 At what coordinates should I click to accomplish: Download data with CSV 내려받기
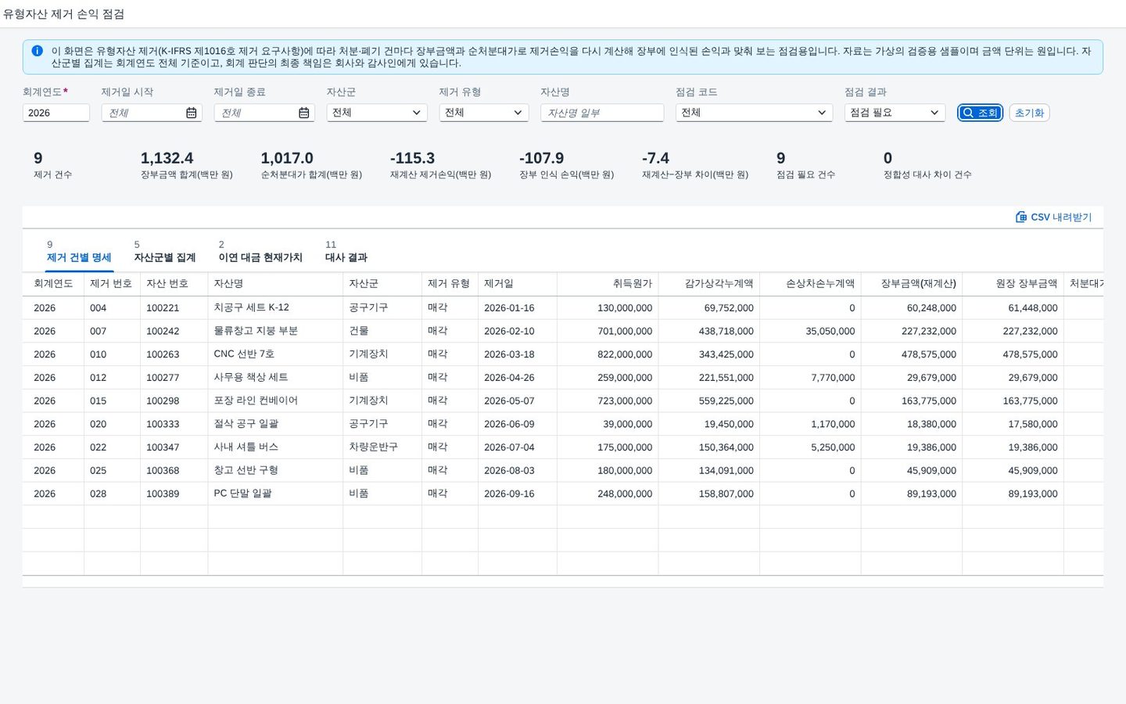[x=1053, y=217]
